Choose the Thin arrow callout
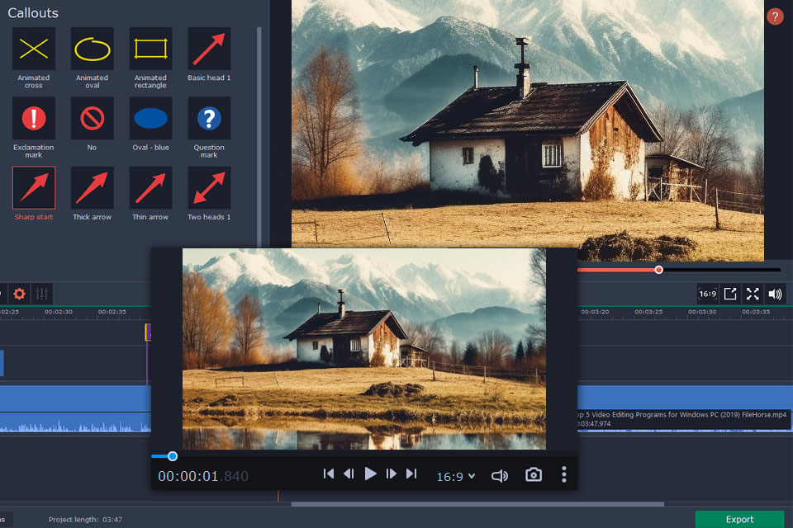The width and height of the screenshot is (793, 528). tap(150, 188)
